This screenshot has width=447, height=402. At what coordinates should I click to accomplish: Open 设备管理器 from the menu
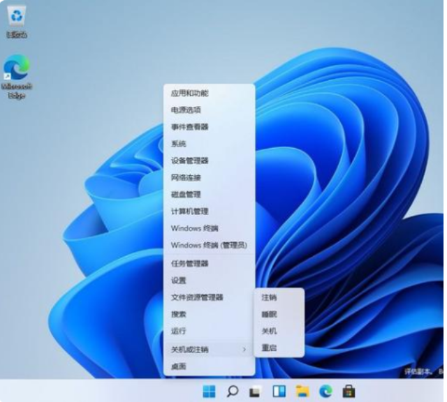pos(189,161)
